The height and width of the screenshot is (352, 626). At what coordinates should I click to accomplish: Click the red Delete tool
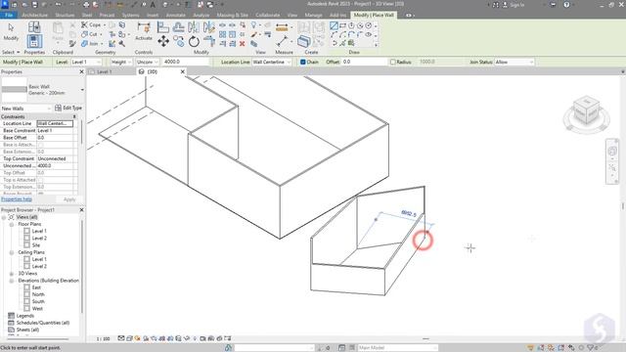point(242,43)
